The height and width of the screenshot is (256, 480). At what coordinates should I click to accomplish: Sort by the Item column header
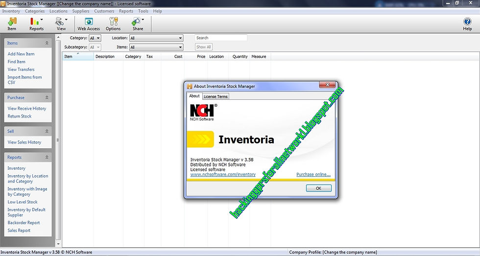point(78,57)
